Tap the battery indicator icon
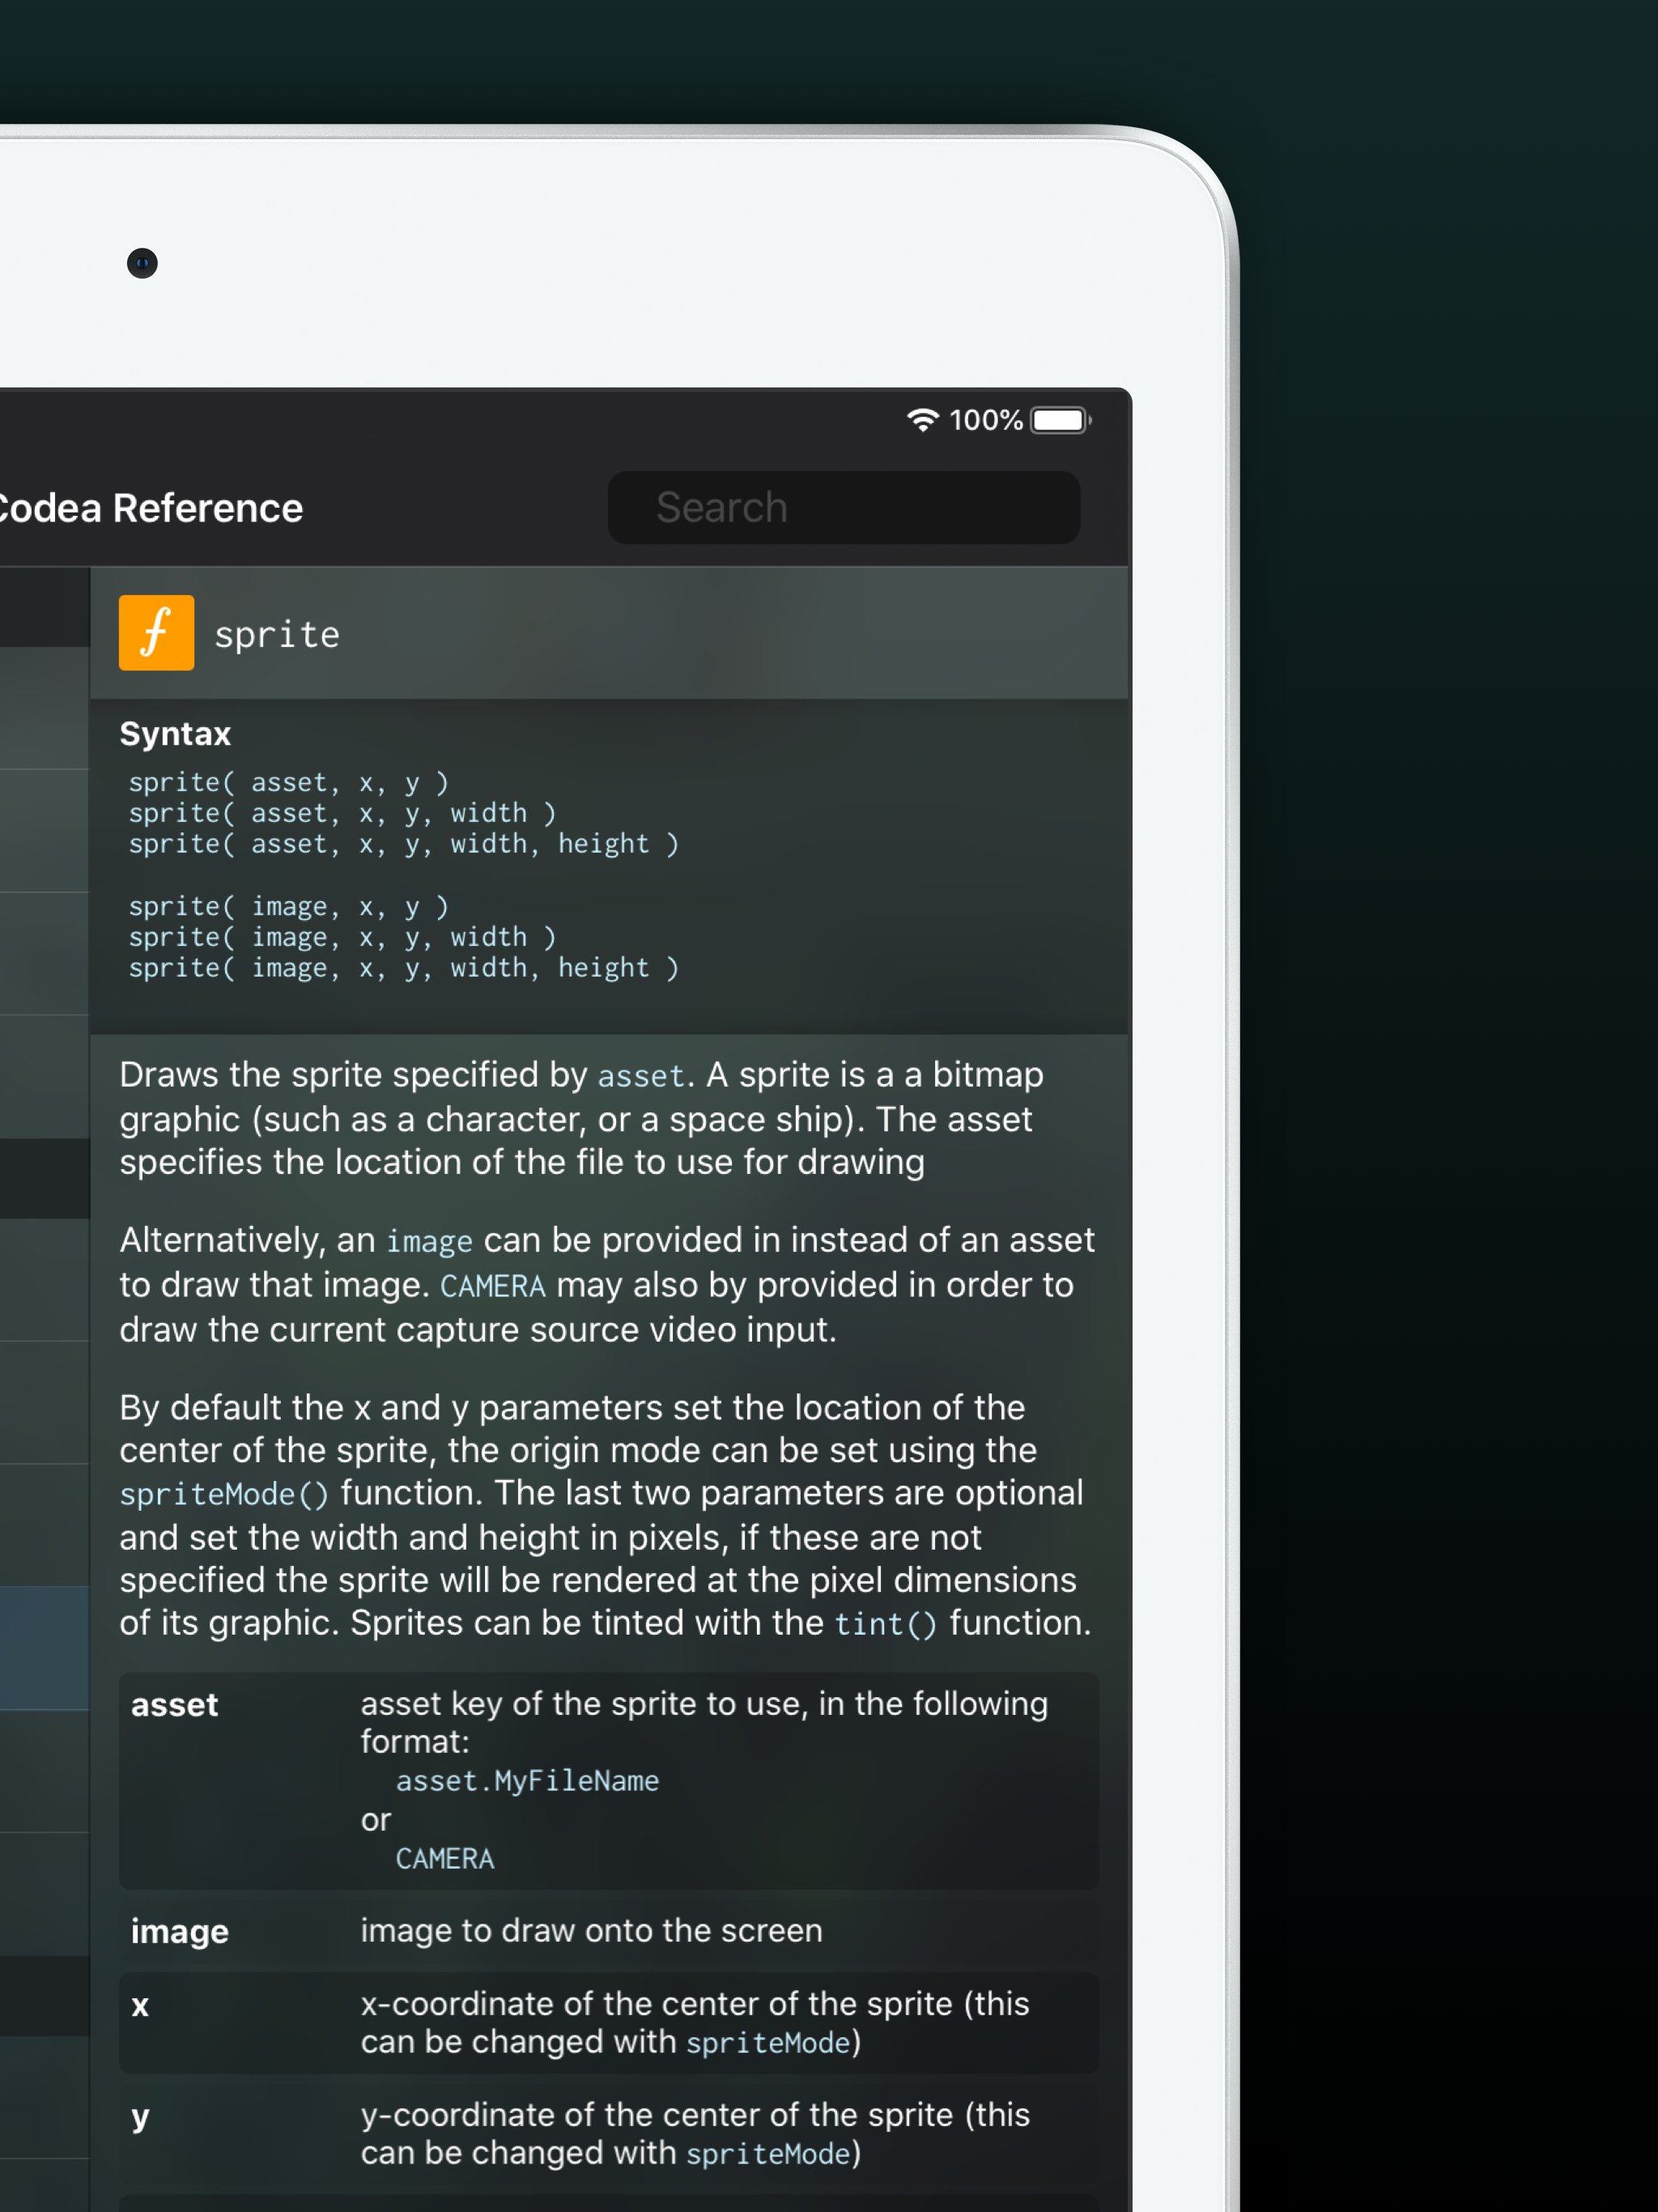The image size is (1658, 2212). tap(1059, 420)
